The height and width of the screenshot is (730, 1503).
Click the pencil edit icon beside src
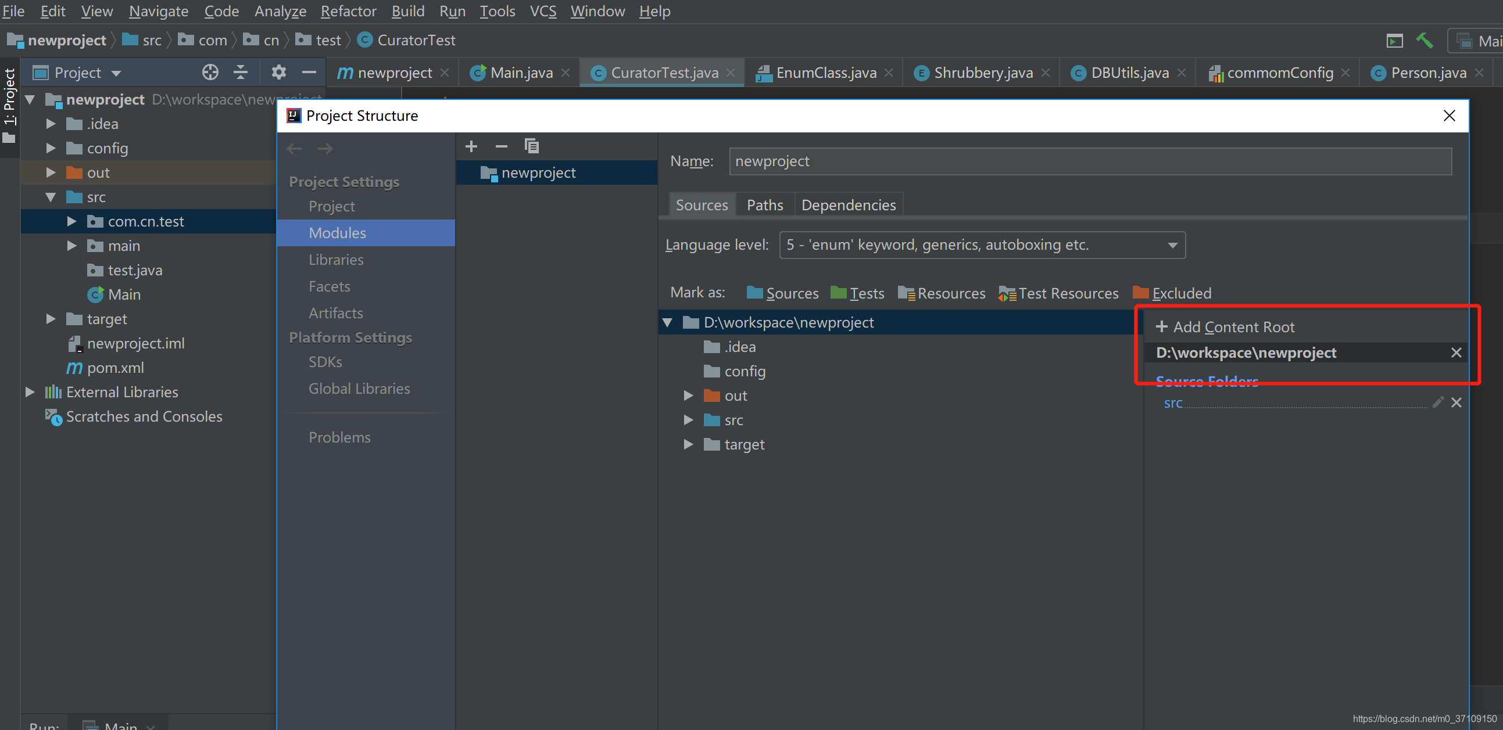tap(1438, 402)
